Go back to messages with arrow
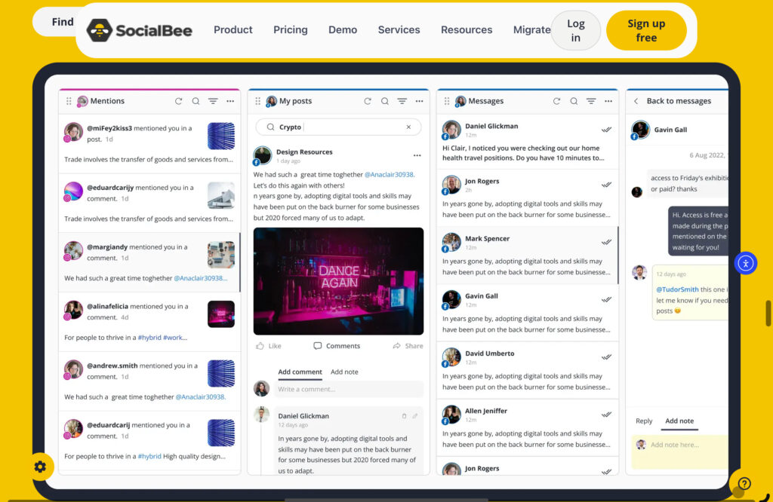 (636, 101)
